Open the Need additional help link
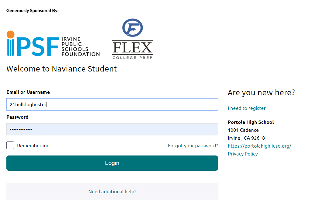309x206 pixels. [x=112, y=192]
